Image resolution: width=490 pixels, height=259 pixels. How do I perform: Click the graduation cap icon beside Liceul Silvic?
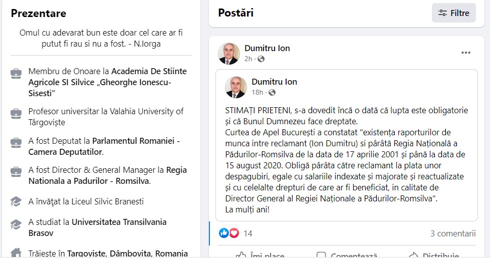16,201
